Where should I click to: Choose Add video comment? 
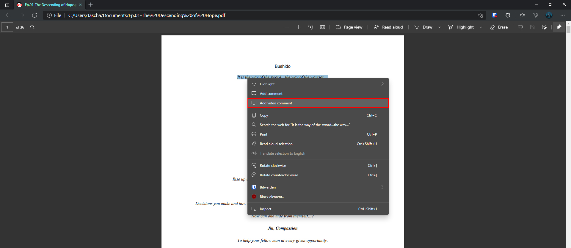click(x=318, y=103)
